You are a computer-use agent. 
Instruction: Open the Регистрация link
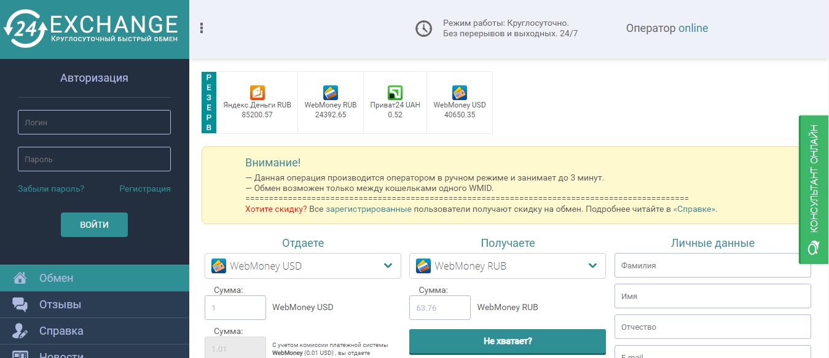[x=144, y=189]
